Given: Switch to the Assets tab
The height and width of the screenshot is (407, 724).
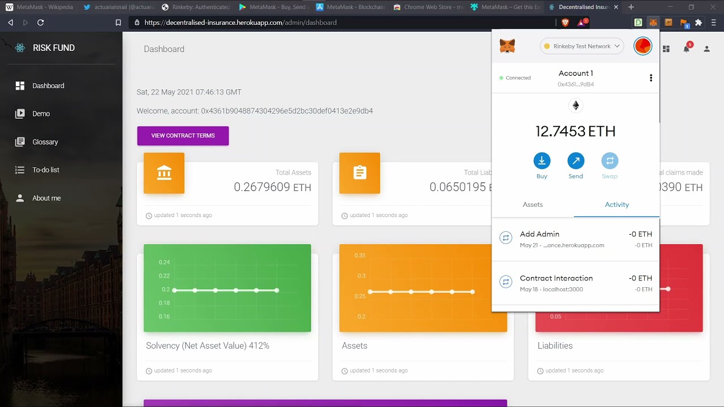Looking at the screenshot, I should [x=533, y=205].
